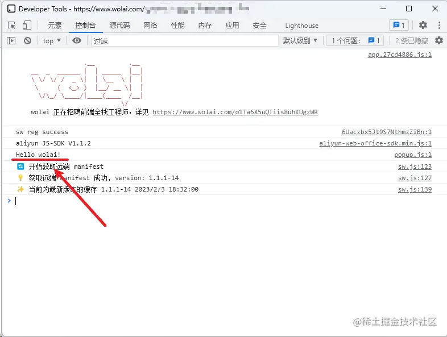This screenshot has width=447, height=337.
Task: Open source link 6UaczbxSJt9S7NthmzZiBn:1
Action: click(x=387, y=132)
